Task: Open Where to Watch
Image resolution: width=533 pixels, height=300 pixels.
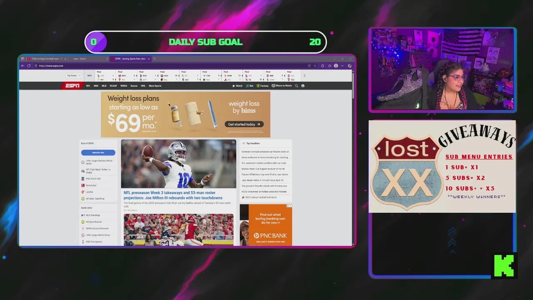Action: (282, 86)
